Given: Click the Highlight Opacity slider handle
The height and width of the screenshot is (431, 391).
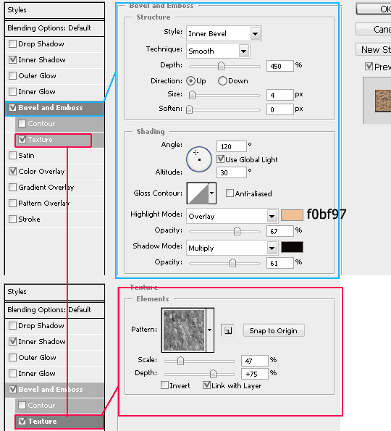Looking at the screenshot, I should (x=237, y=231).
